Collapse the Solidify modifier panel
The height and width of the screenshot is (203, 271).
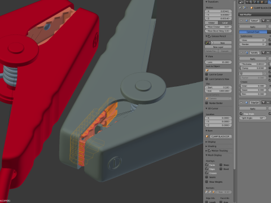241,52
